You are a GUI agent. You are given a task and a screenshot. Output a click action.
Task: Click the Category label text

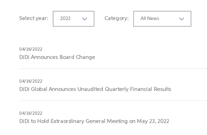(117, 18)
